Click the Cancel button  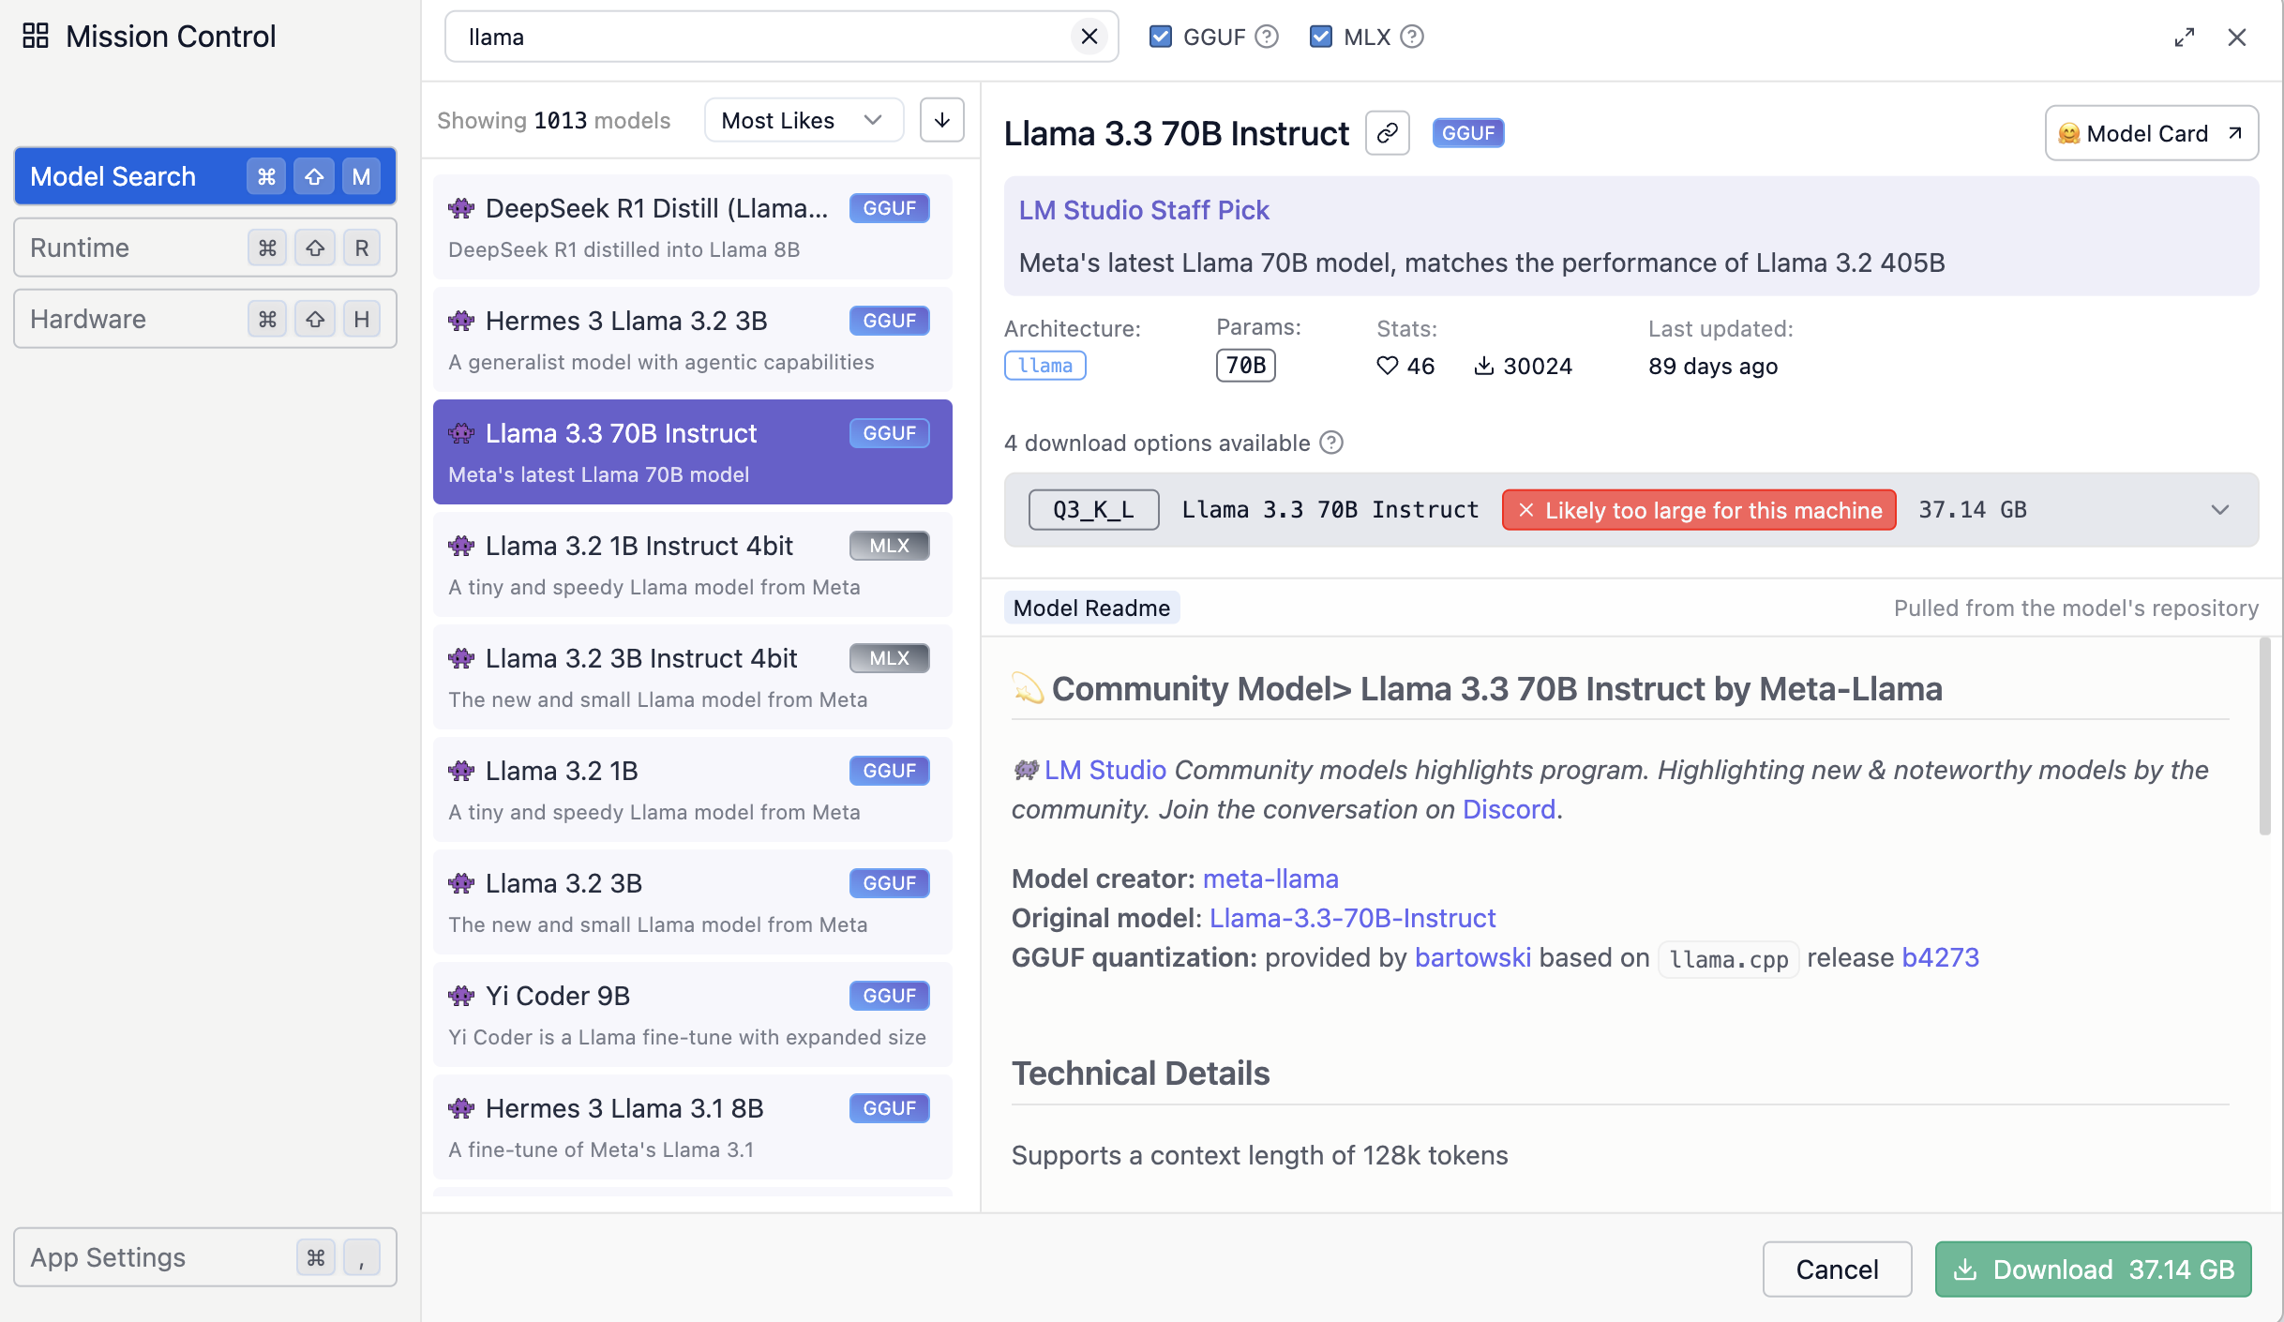1837,1269
